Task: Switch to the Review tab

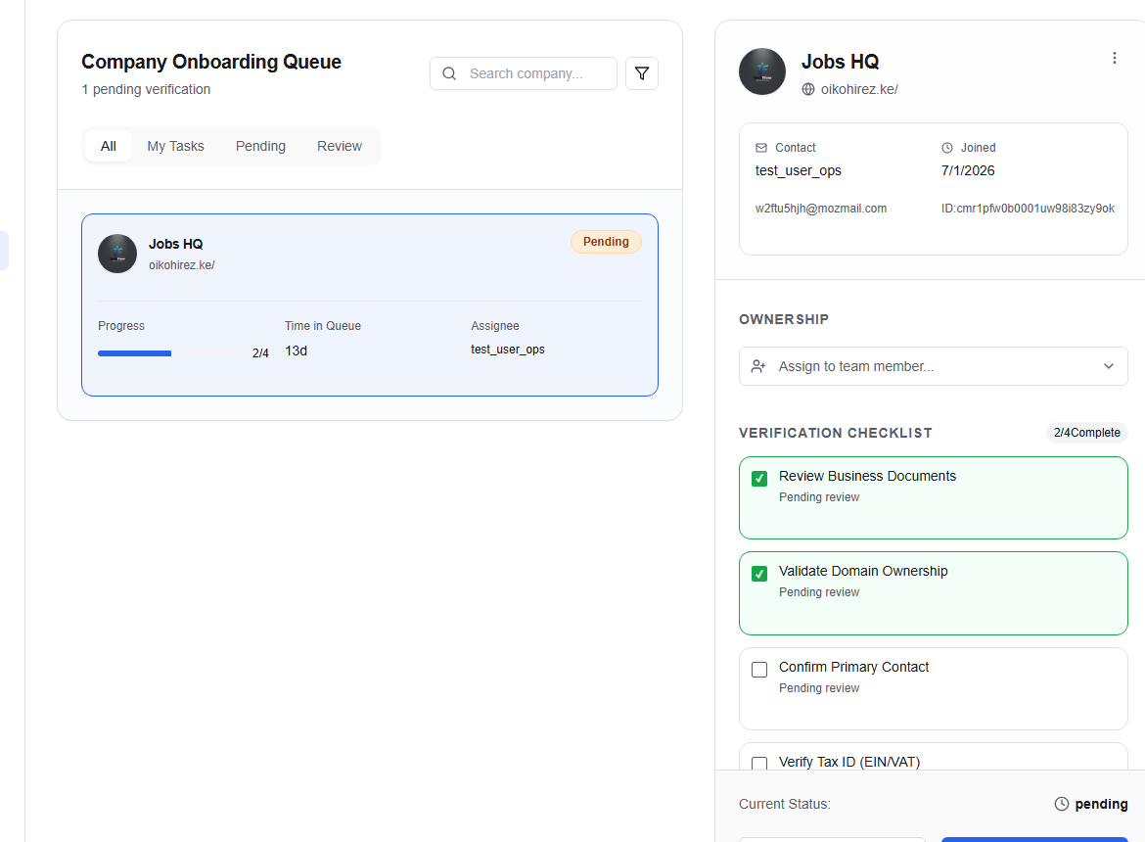Action: pos(340,146)
